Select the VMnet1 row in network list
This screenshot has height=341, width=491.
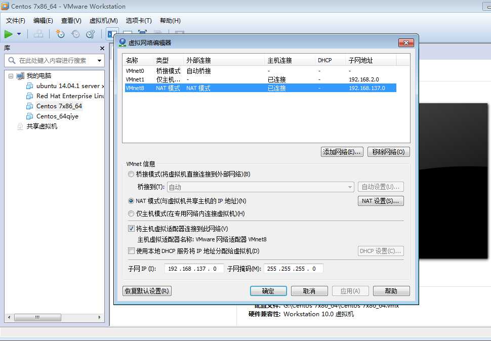coord(261,79)
